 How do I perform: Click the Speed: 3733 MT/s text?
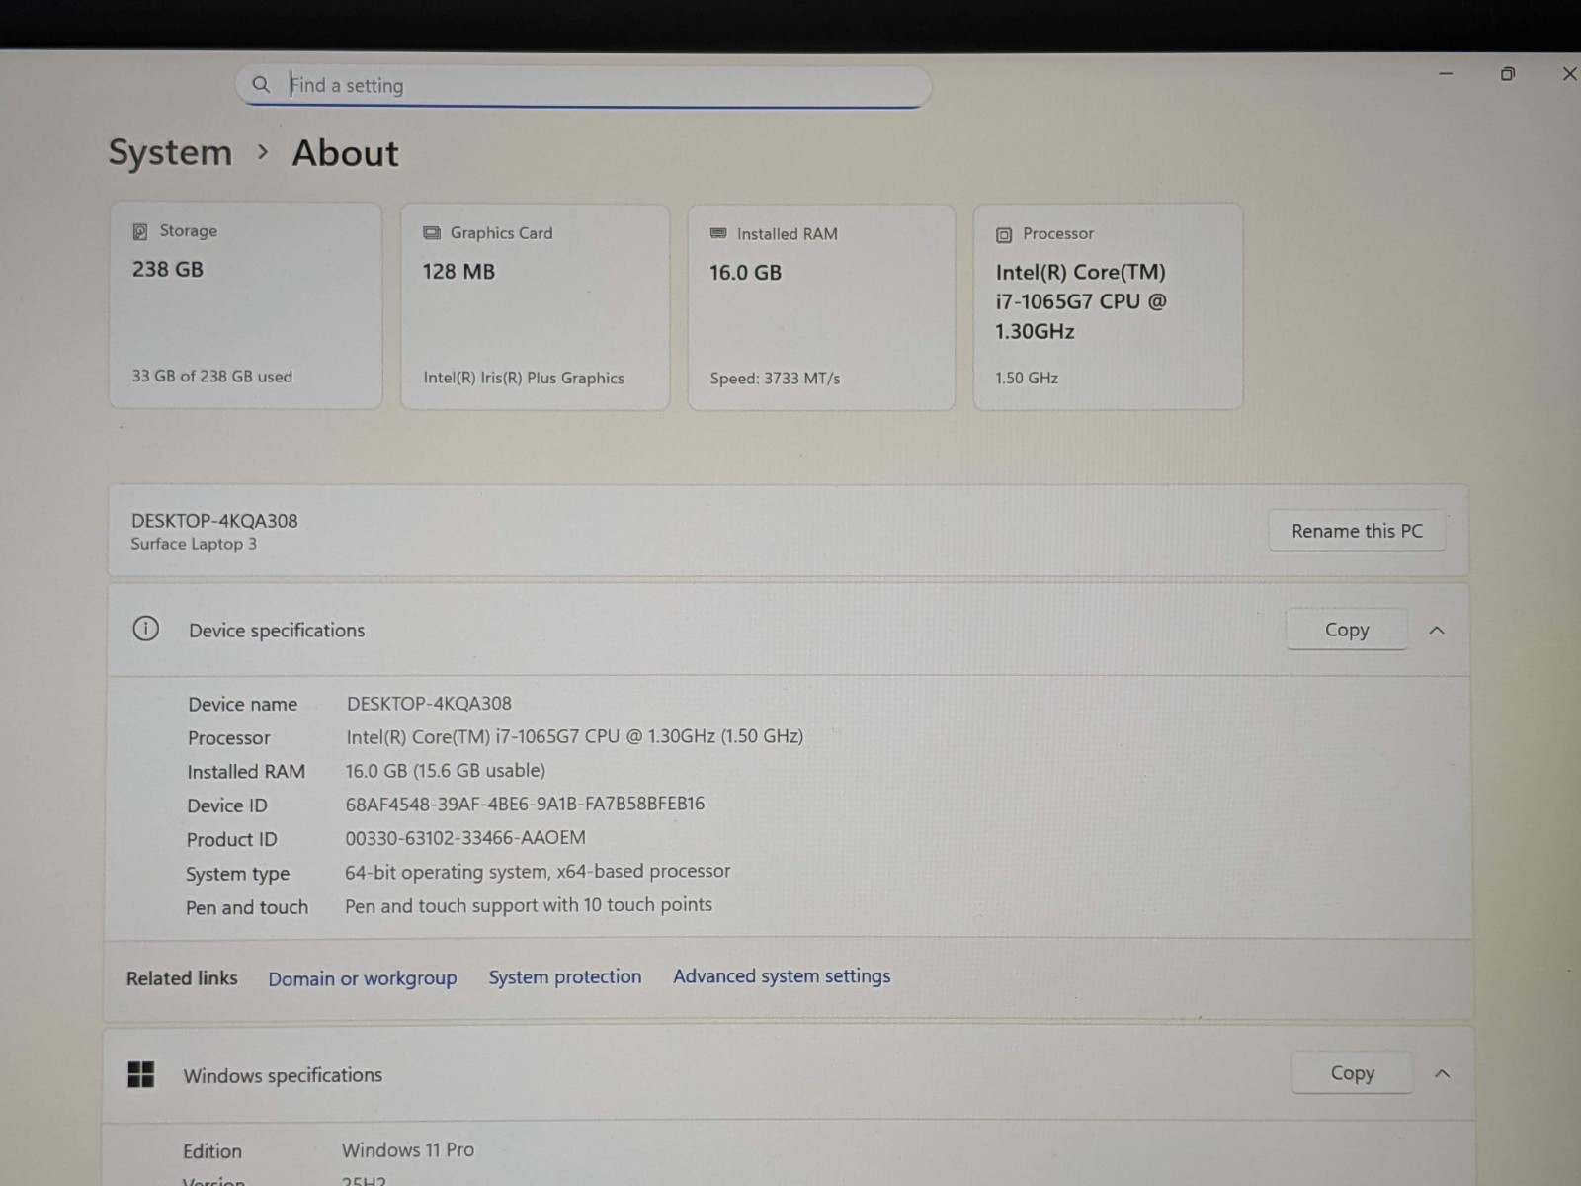click(x=775, y=378)
